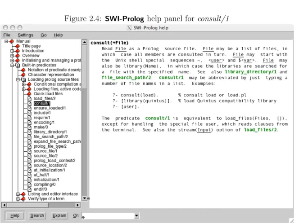Expand the Loading files, active code node

tap(24, 89)
